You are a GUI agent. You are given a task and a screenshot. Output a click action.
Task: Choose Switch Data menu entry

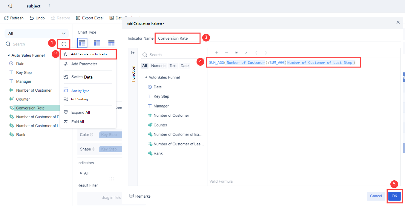click(82, 77)
